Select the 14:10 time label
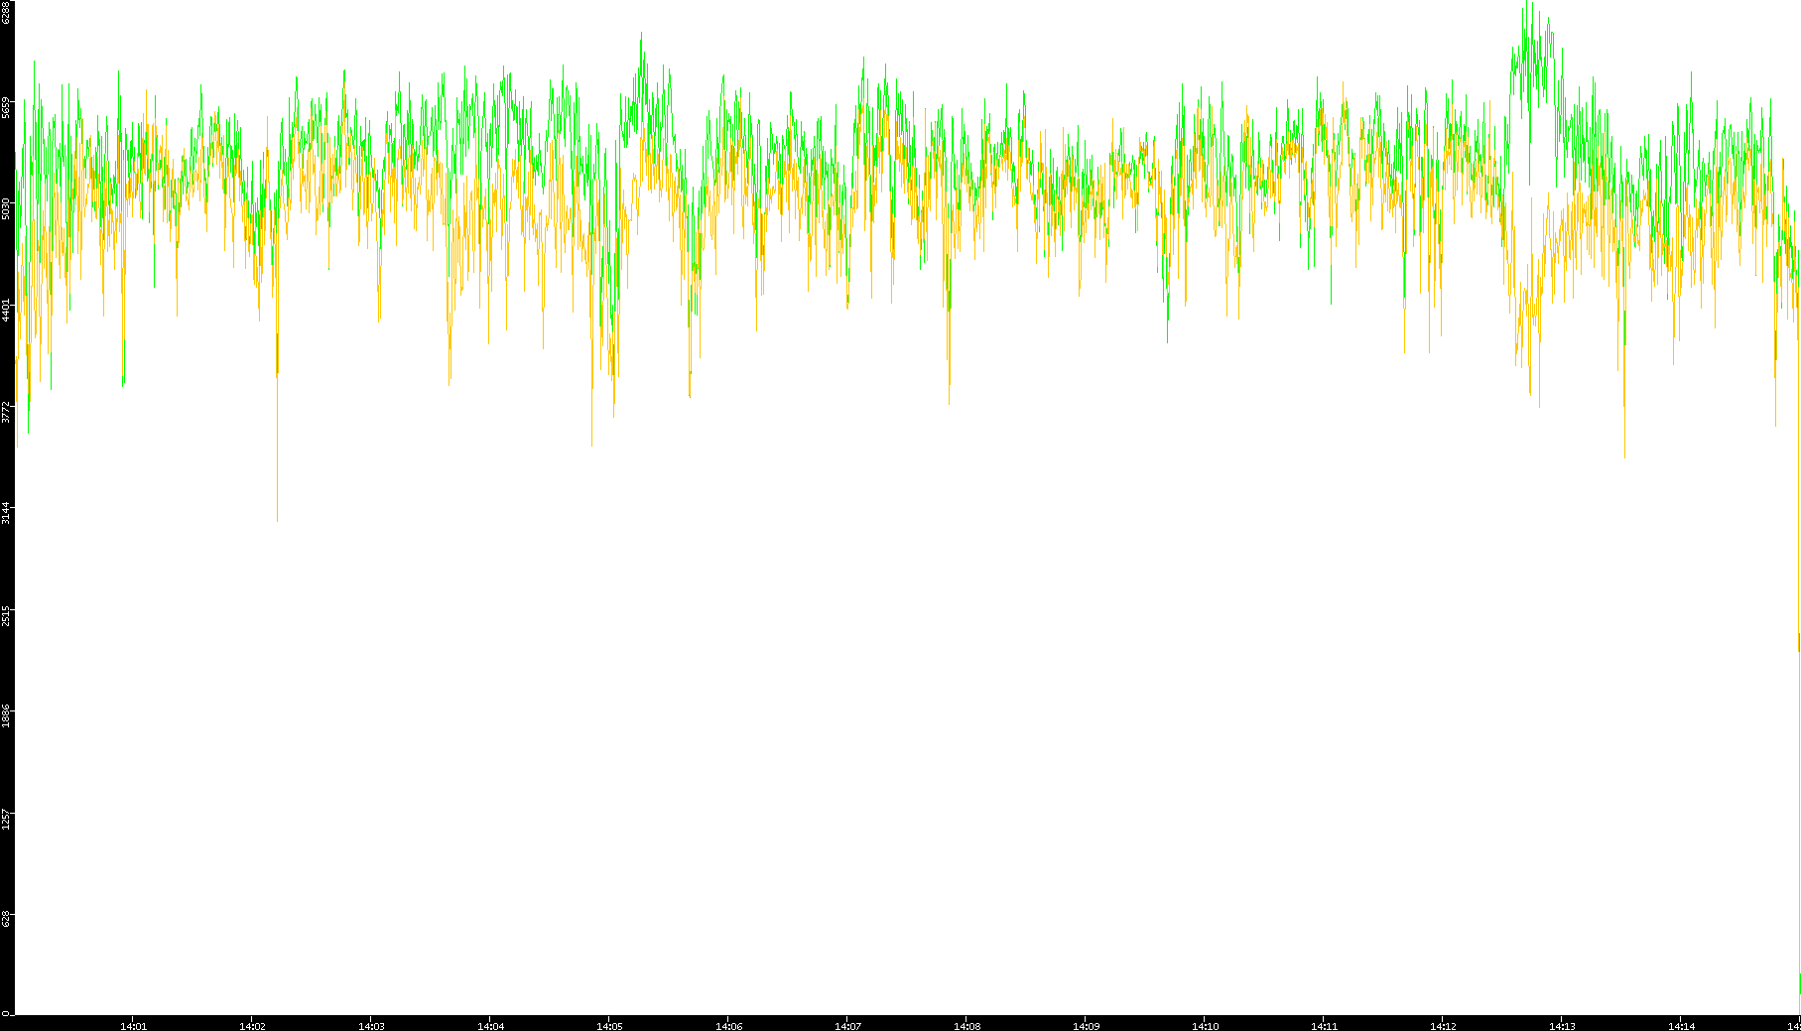Image resolution: width=1801 pixels, height=1031 pixels. coord(1205,1026)
